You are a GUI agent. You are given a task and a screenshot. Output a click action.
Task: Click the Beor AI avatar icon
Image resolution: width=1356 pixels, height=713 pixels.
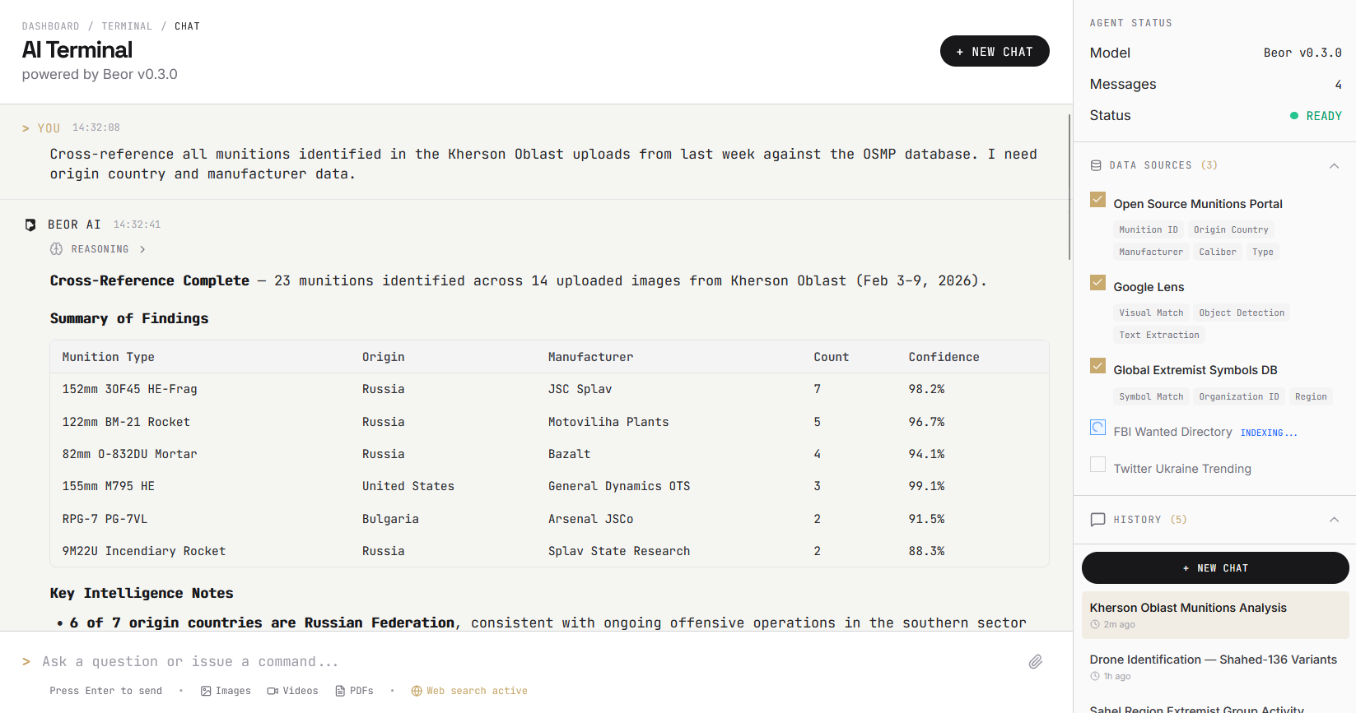(30, 225)
